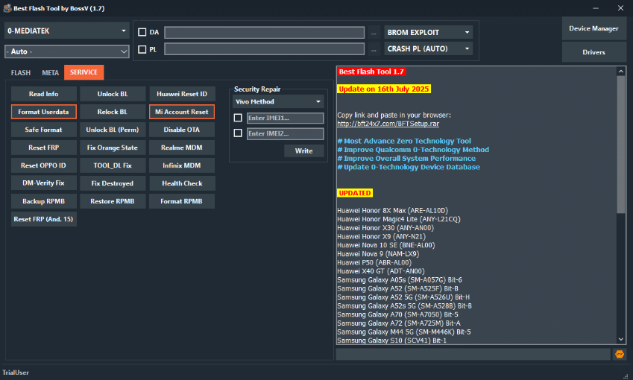The width and height of the screenshot is (633, 380).
Task: Close the Best Flash Tool window
Action: coord(620,8)
